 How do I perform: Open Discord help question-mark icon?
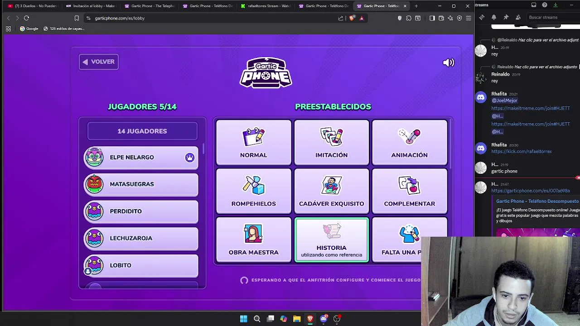click(545, 5)
